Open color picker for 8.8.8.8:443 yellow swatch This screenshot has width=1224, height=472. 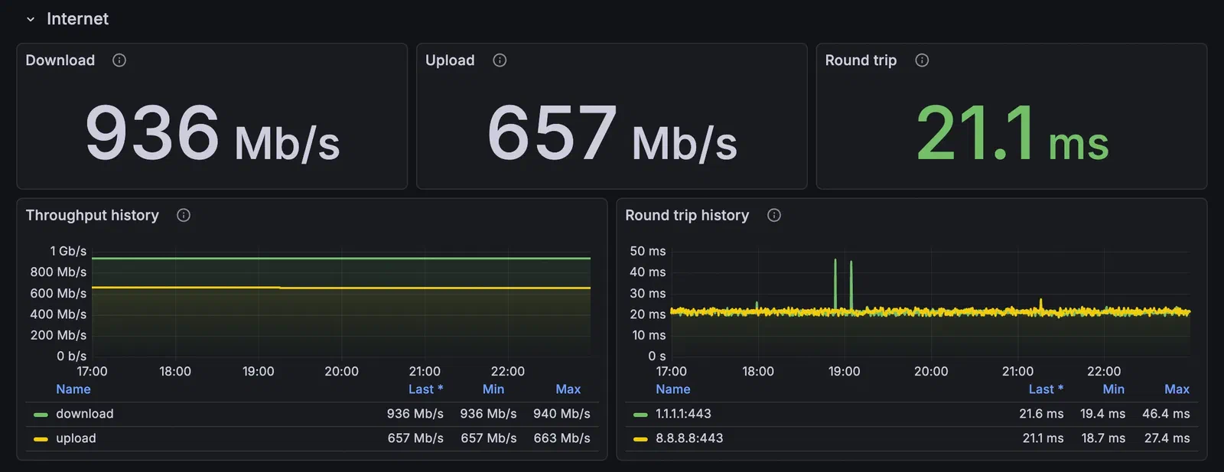[641, 439]
